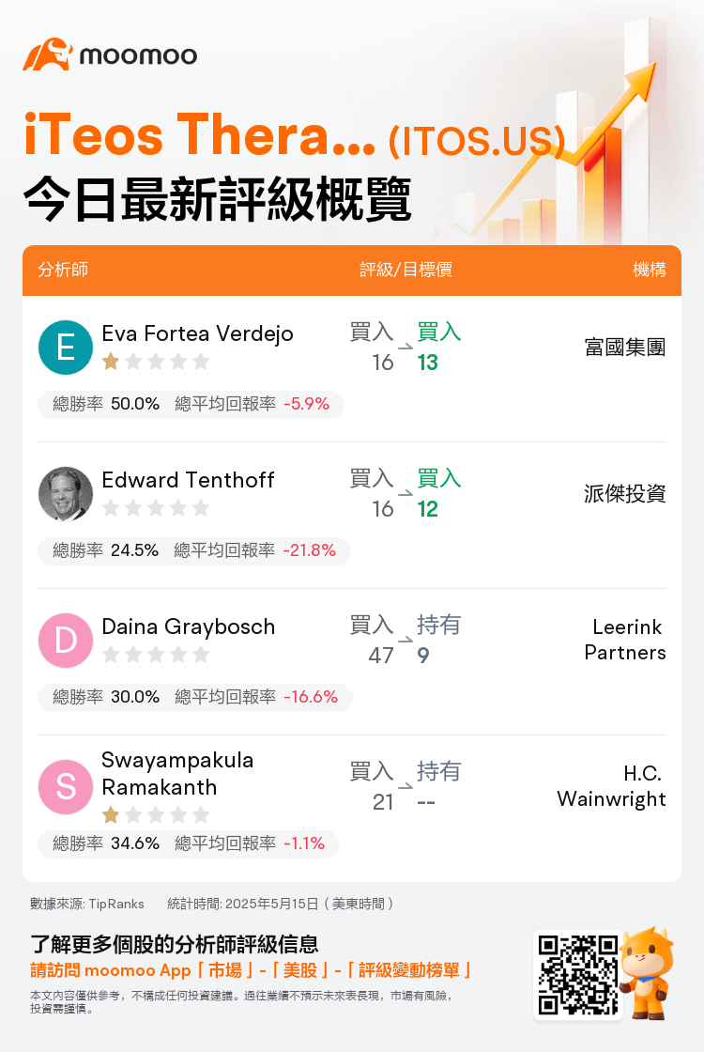Click the ITOS.US ticker symbol
704x1052 pixels.
477,141
